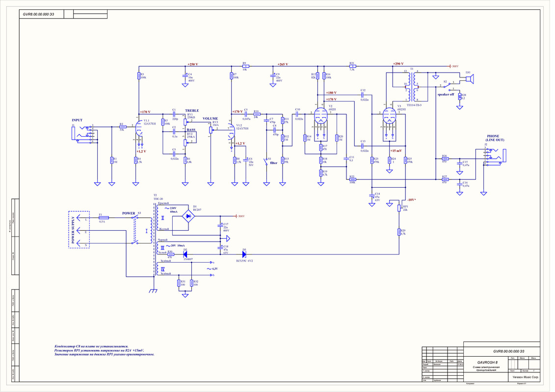Select the R29 4,7k resistor symbol
Viewport: 555px width, 392px height.
pyautogui.click(x=399, y=232)
